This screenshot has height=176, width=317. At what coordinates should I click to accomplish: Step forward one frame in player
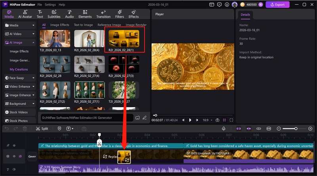197,120
